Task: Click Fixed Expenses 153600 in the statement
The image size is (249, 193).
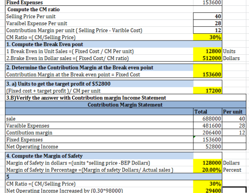Action: pyautogui.click(x=208, y=140)
